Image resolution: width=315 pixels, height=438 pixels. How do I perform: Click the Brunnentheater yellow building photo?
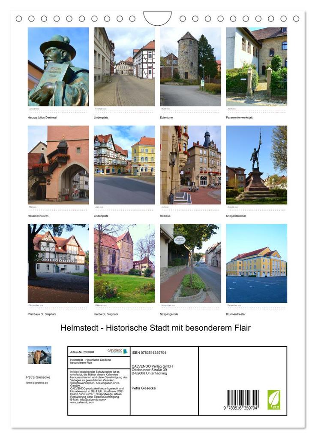pyautogui.click(x=256, y=263)
